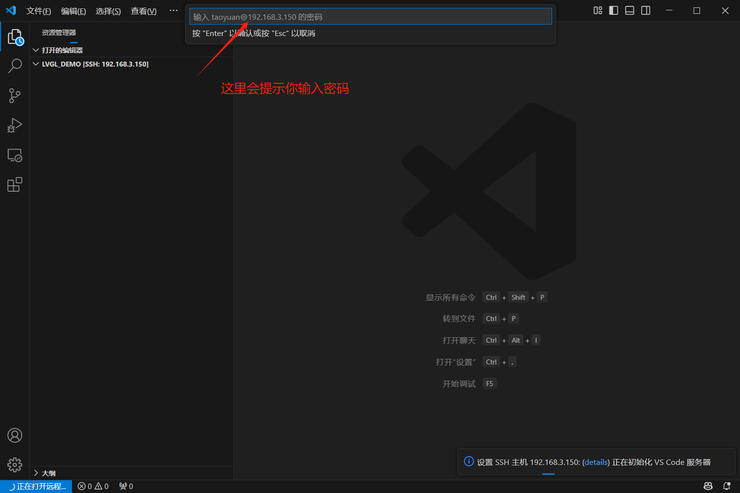The height and width of the screenshot is (493, 740).
Task: Click the opening remote status indicator
Action: 37,486
